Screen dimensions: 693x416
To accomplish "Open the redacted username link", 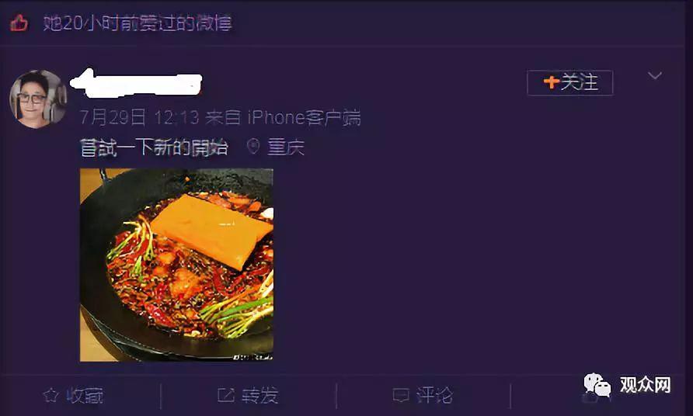I will pos(136,82).
